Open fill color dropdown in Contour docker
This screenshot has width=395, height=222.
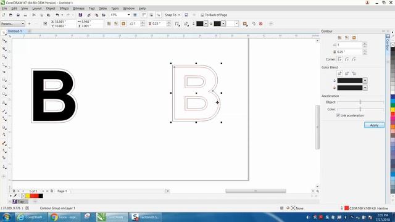tap(365, 88)
